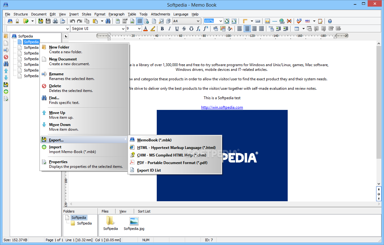The width and height of the screenshot is (384, 245).
Task: Click the Save floppy disk icon in toolbar
Action: (x=48, y=21)
